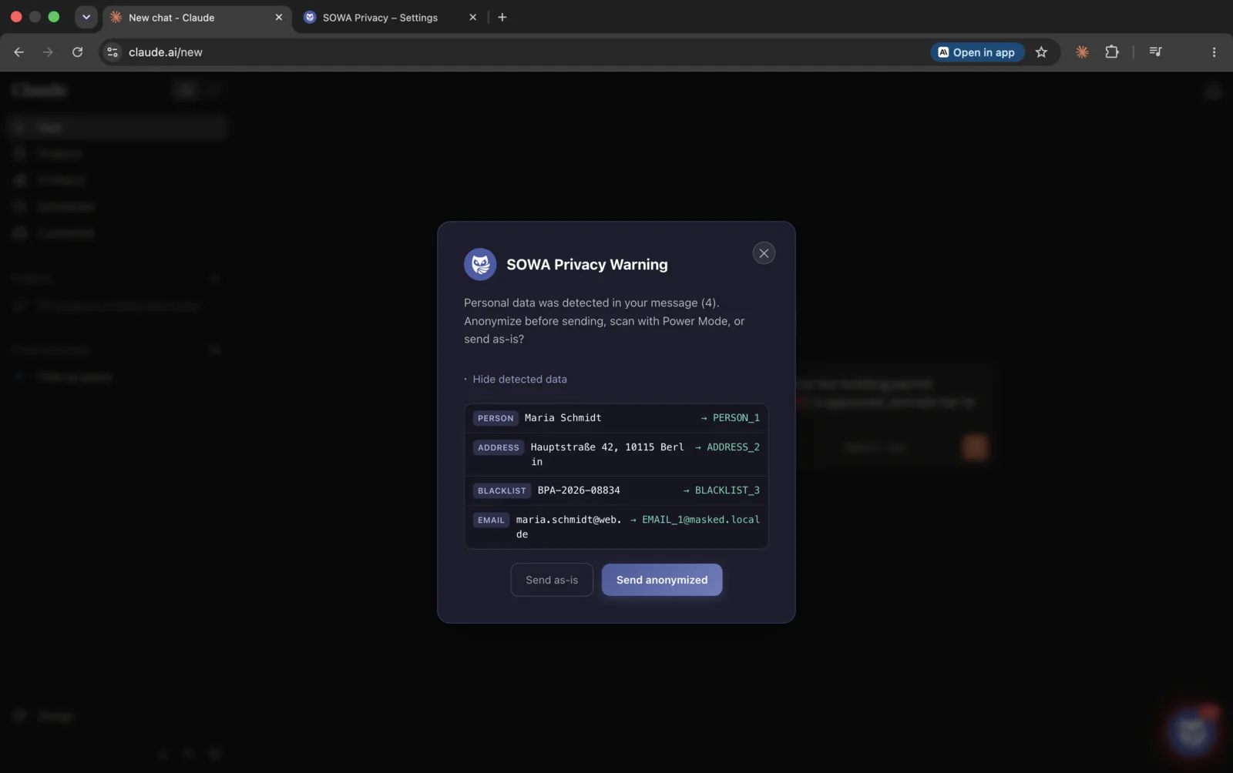Screen dimensions: 1233x773
Task: Go back to previous page
Action: pyautogui.click(x=19, y=52)
